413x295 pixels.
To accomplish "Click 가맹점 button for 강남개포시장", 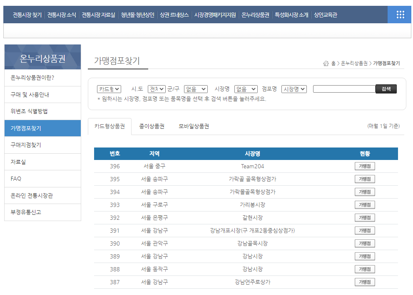I will [365, 231].
